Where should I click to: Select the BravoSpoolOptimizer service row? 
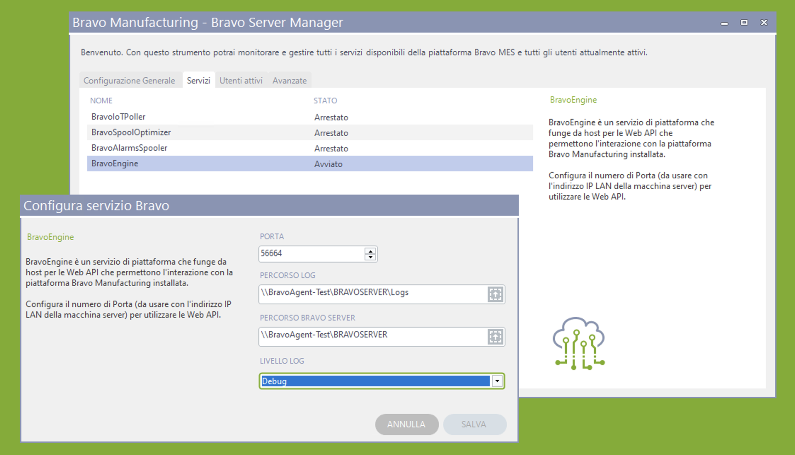click(310, 132)
